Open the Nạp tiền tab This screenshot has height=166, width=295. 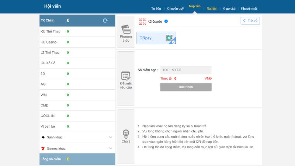194,6
